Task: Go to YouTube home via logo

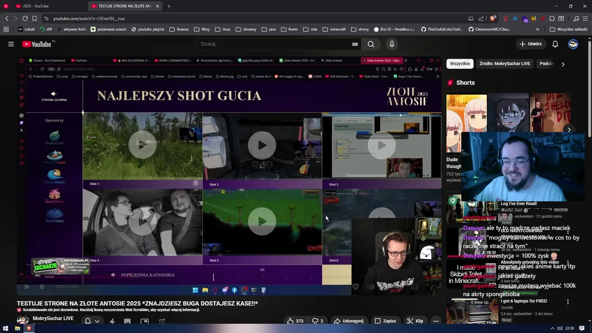Action: [x=37, y=44]
